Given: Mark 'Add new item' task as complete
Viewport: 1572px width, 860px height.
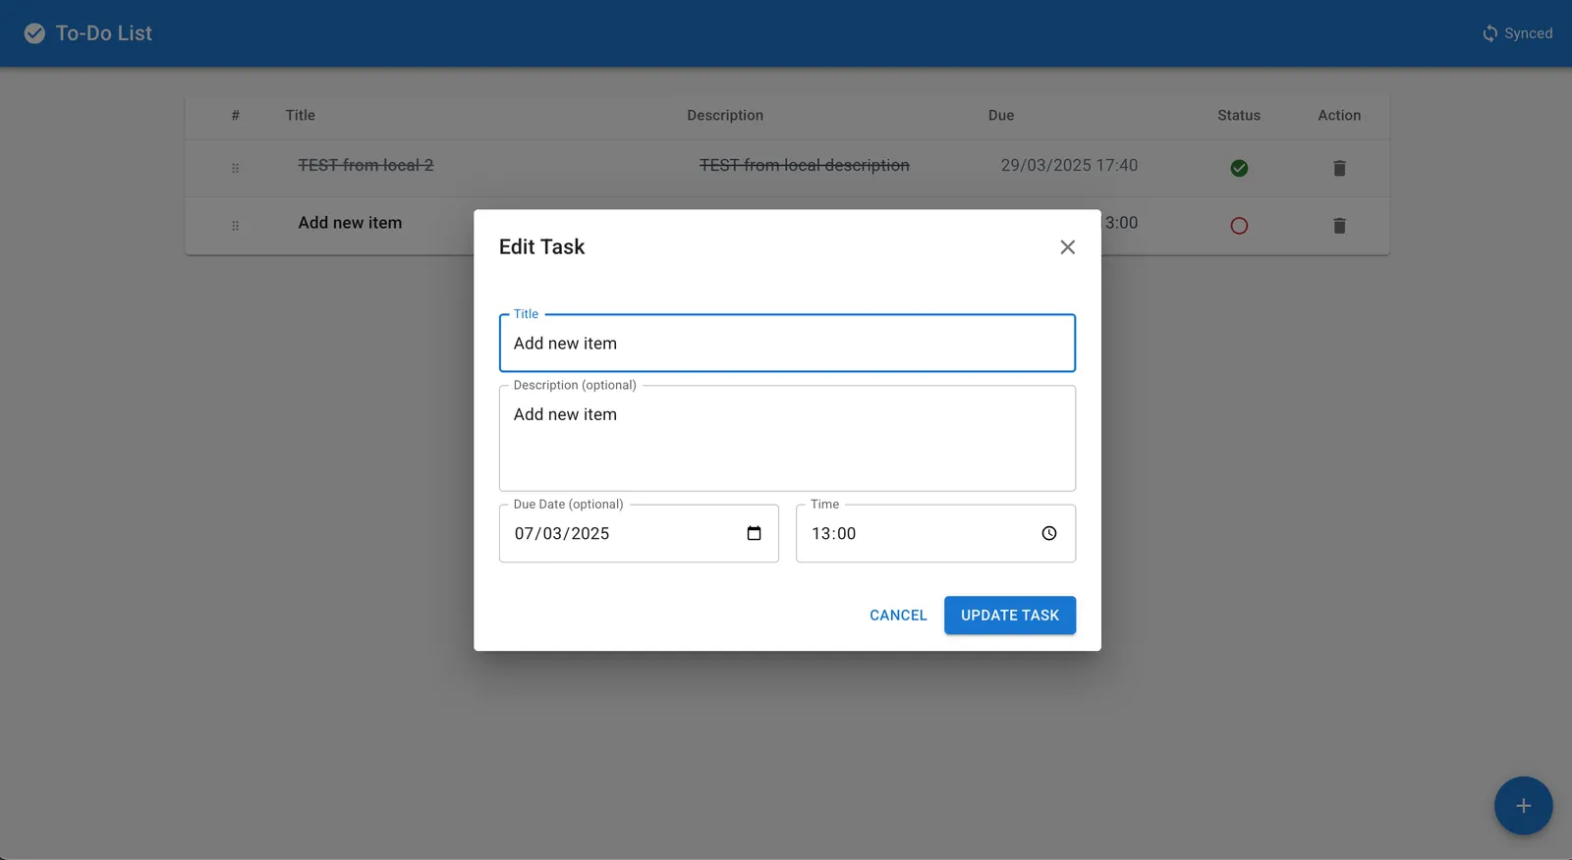Looking at the screenshot, I should 1239,226.
